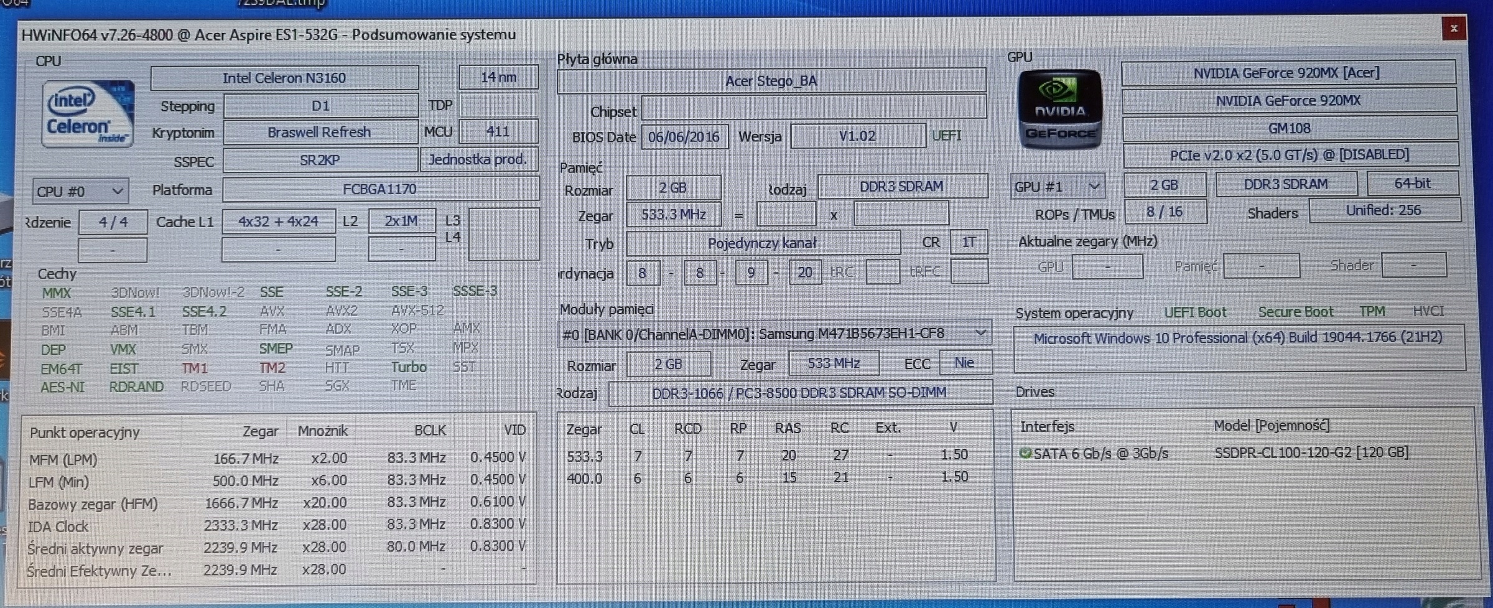
Task: Click the NVIDIA GeForce 920MX [Acer] field
Action: pos(1286,73)
